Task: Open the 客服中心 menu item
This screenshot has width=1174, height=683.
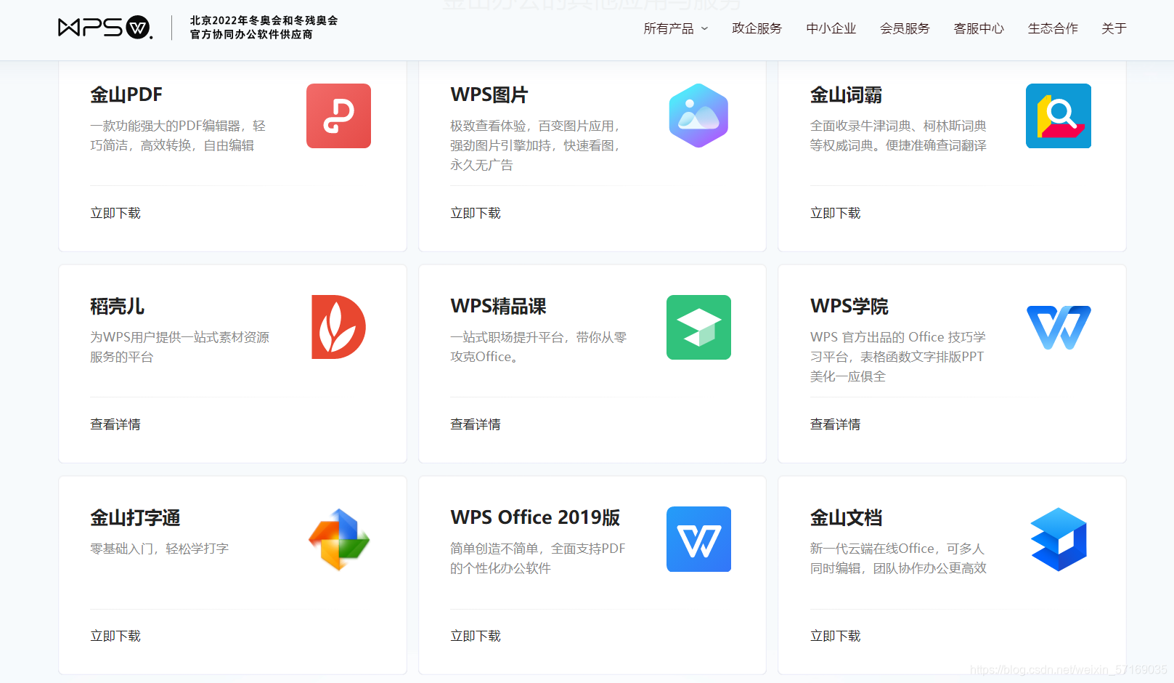Action: 979,28
